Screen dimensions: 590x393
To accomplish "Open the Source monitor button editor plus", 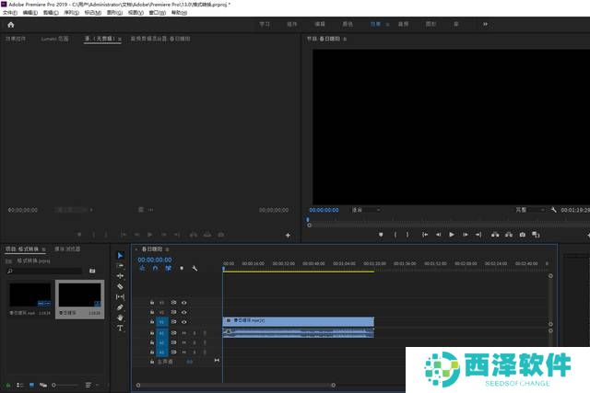I will [x=288, y=236].
